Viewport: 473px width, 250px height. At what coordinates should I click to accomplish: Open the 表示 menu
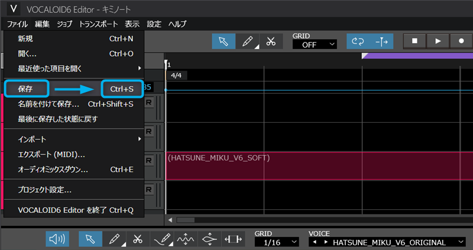pyautogui.click(x=132, y=24)
